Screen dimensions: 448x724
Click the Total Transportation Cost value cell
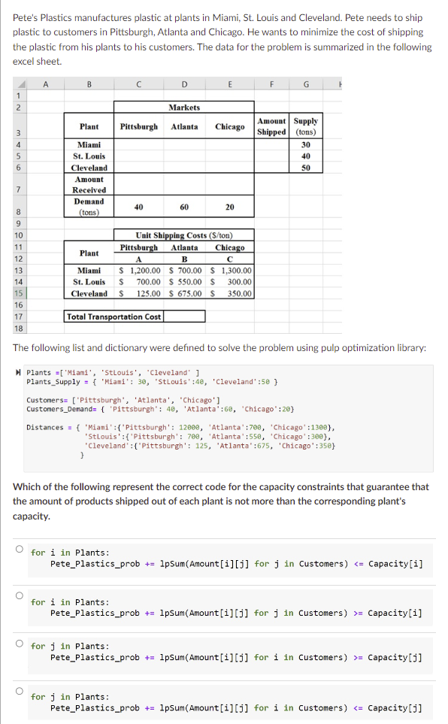point(184,317)
